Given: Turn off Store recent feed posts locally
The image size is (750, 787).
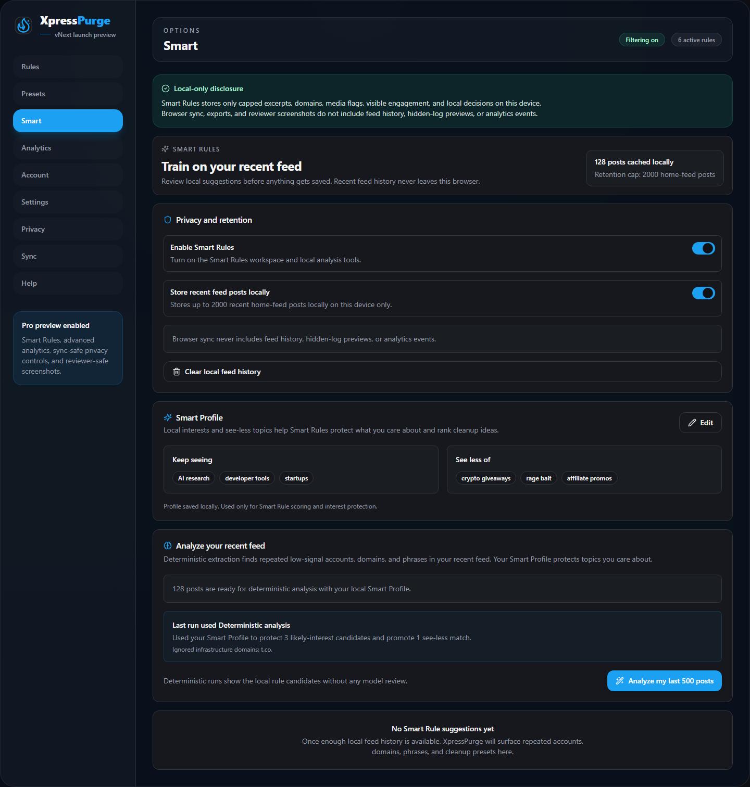Looking at the screenshot, I should tap(704, 293).
